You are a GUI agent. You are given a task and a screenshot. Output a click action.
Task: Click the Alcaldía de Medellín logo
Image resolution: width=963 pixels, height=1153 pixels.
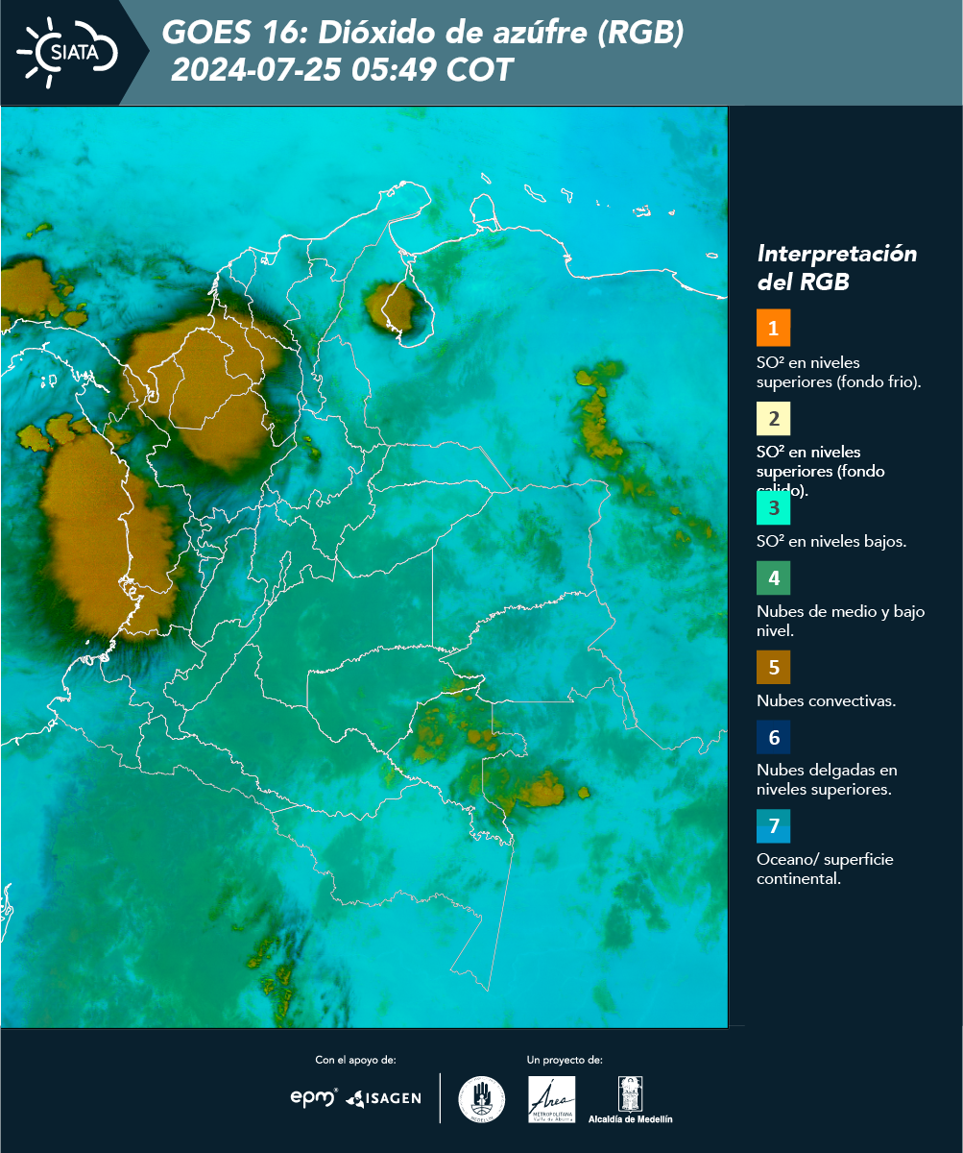(x=631, y=1099)
